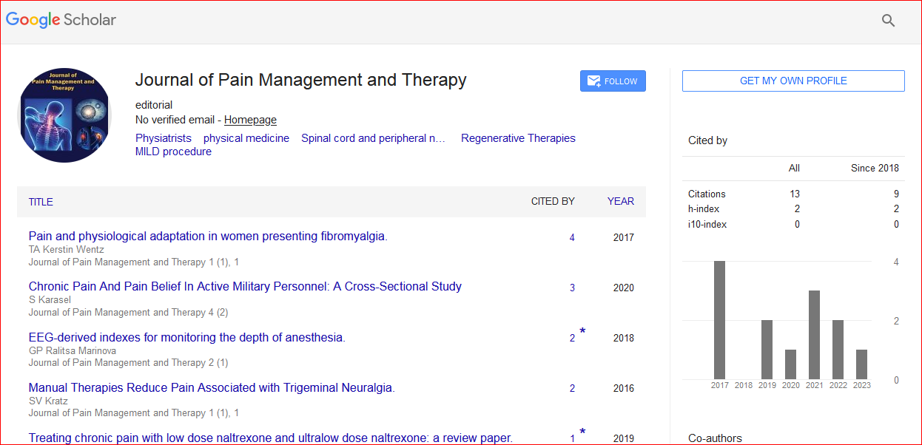The image size is (922, 445).
Task: Open the fibromyalgia adaptation article
Action: pos(208,237)
